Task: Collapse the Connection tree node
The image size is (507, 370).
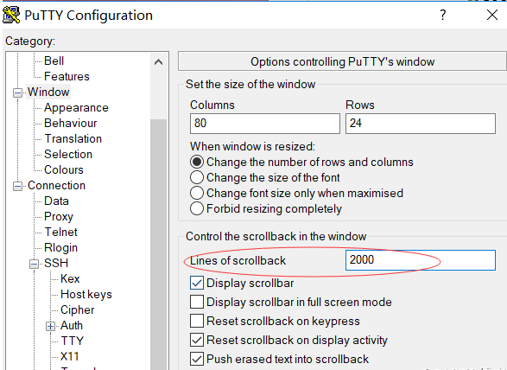Action: pyautogui.click(x=17, y=186)
